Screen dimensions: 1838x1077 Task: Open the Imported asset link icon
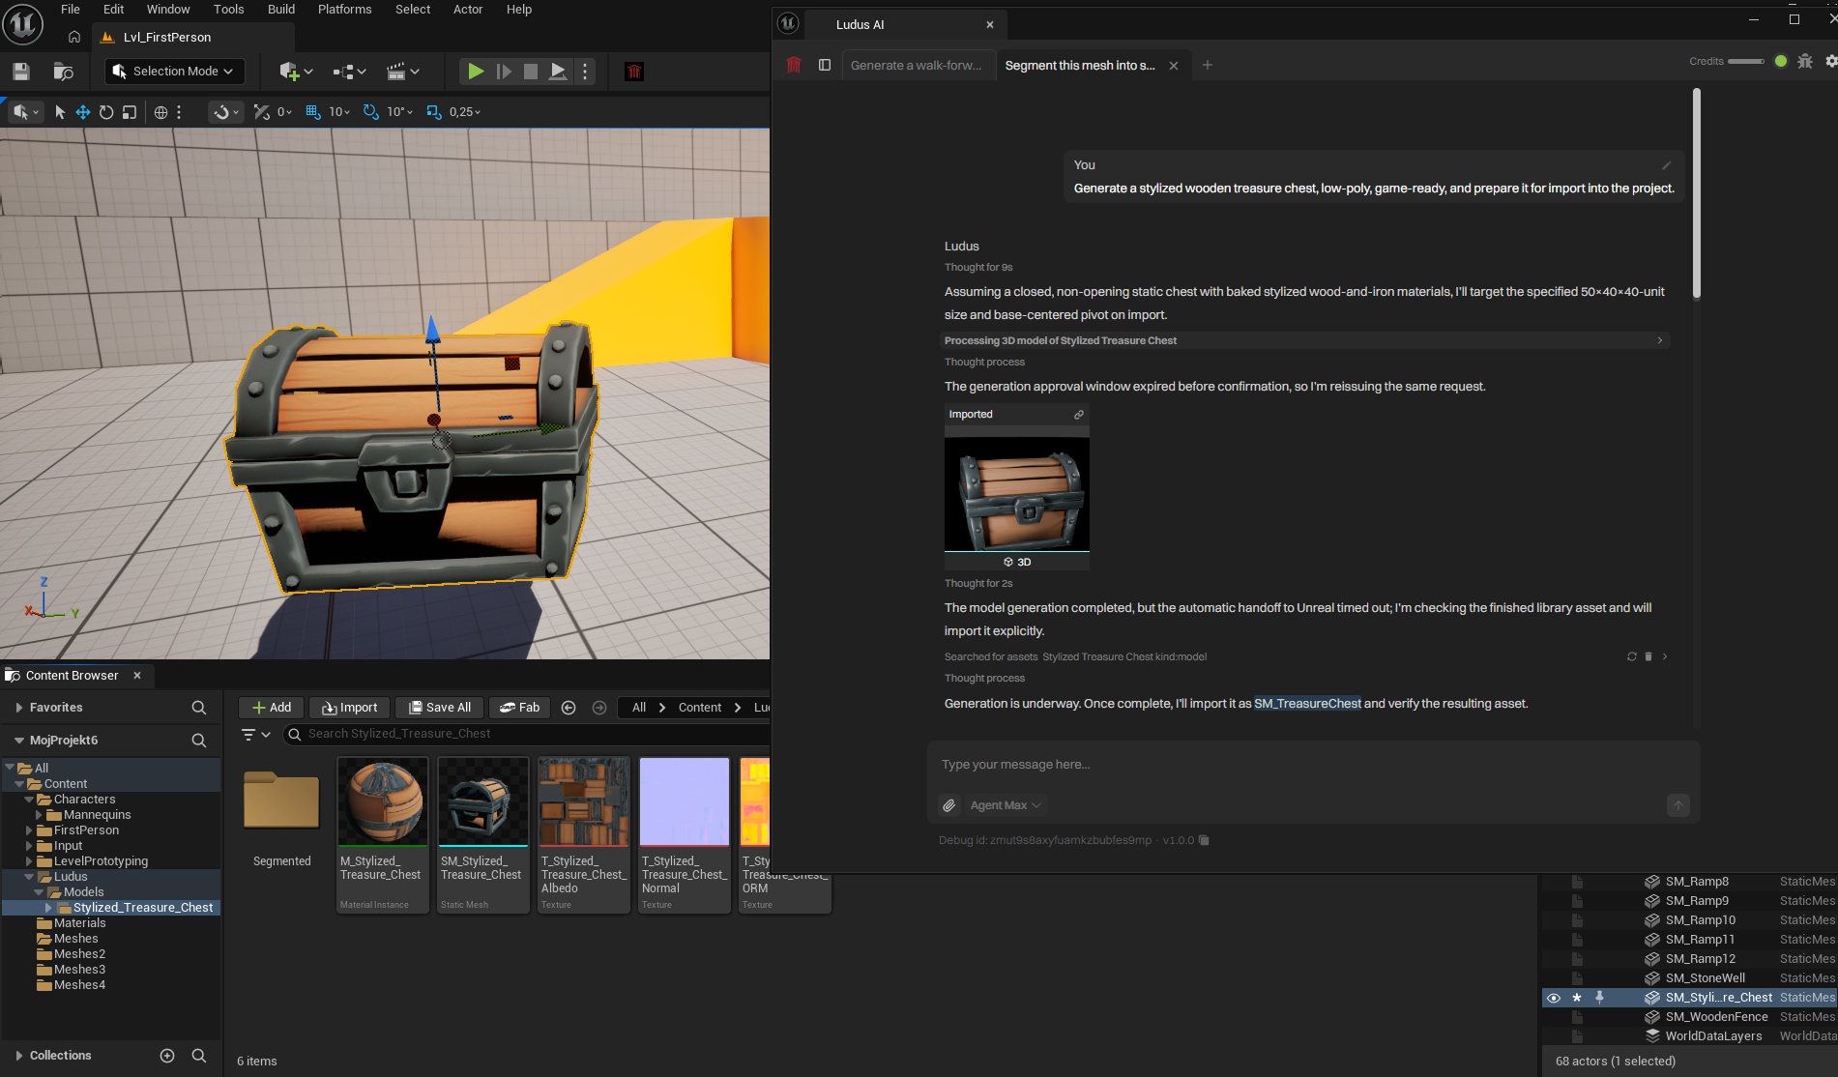(1078, 415)
